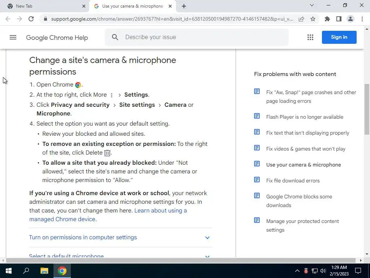Open Use your camera & microphone sidebar link
Screen dimensions: 370x278
click(x=304, y=165)
